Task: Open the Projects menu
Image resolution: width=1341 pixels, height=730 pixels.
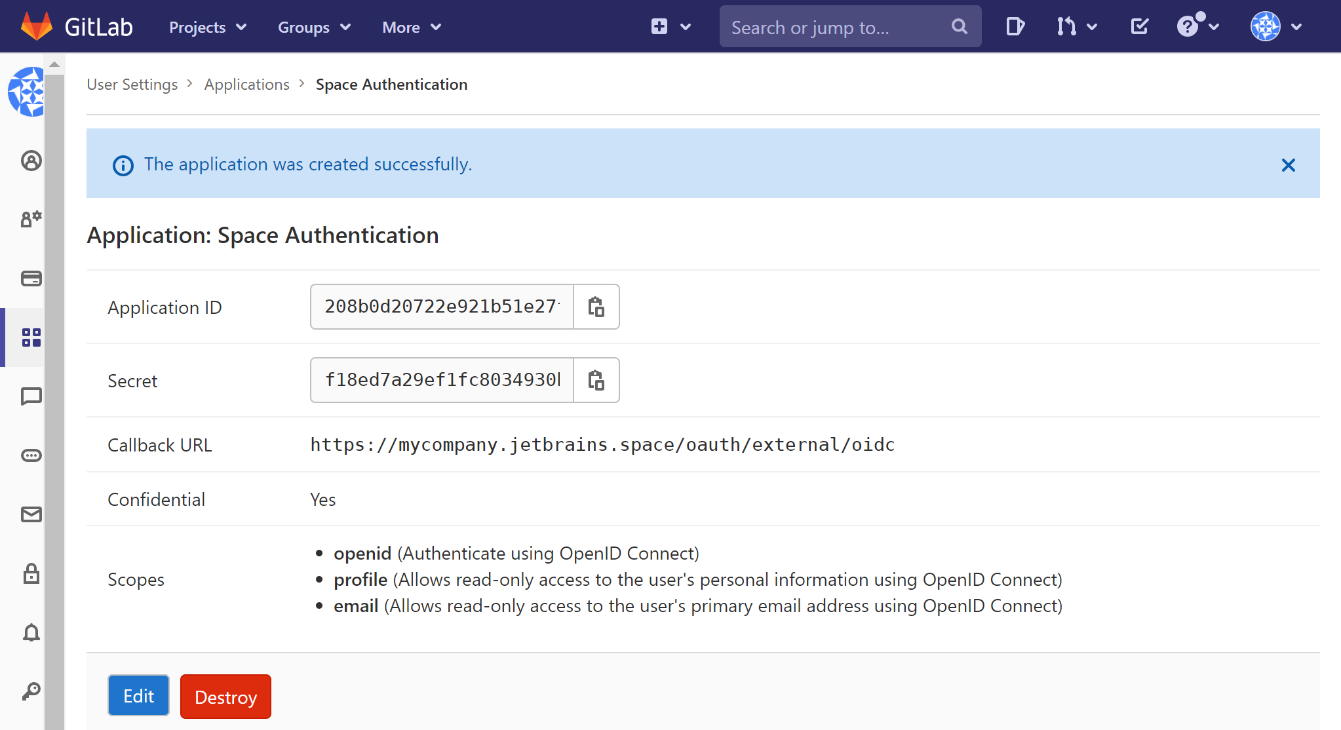Action: pos(206,27)
